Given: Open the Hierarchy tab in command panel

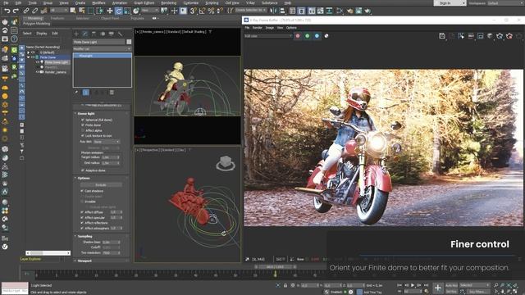Looking at the screenshot, I should point(94,34).
